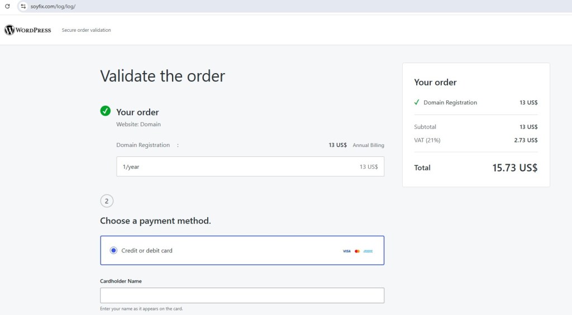Click the American Express card icon

click(x=368, y=251)
